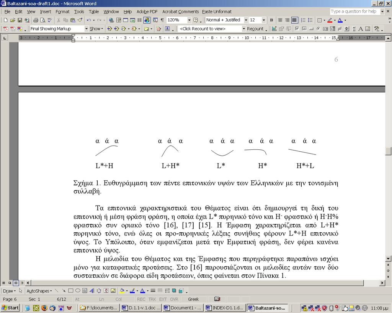Expand the Borders dropdown arrow

click(x=324, y=20)
